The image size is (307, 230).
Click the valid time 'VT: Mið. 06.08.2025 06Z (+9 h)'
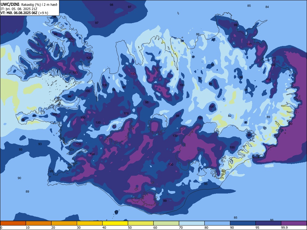[x=24, y=13]
